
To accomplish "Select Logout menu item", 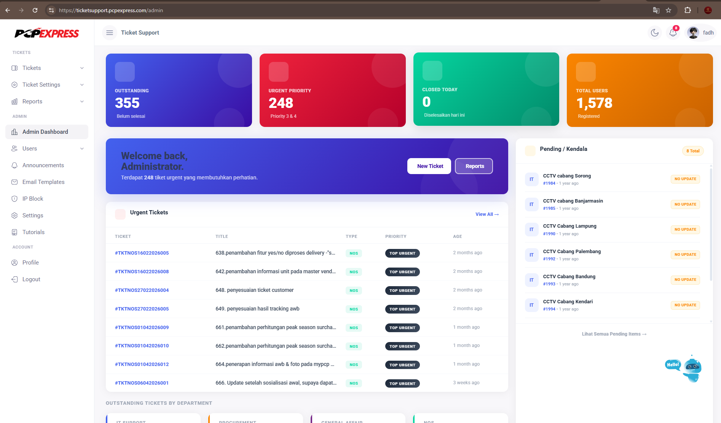I will pos(47,279).
